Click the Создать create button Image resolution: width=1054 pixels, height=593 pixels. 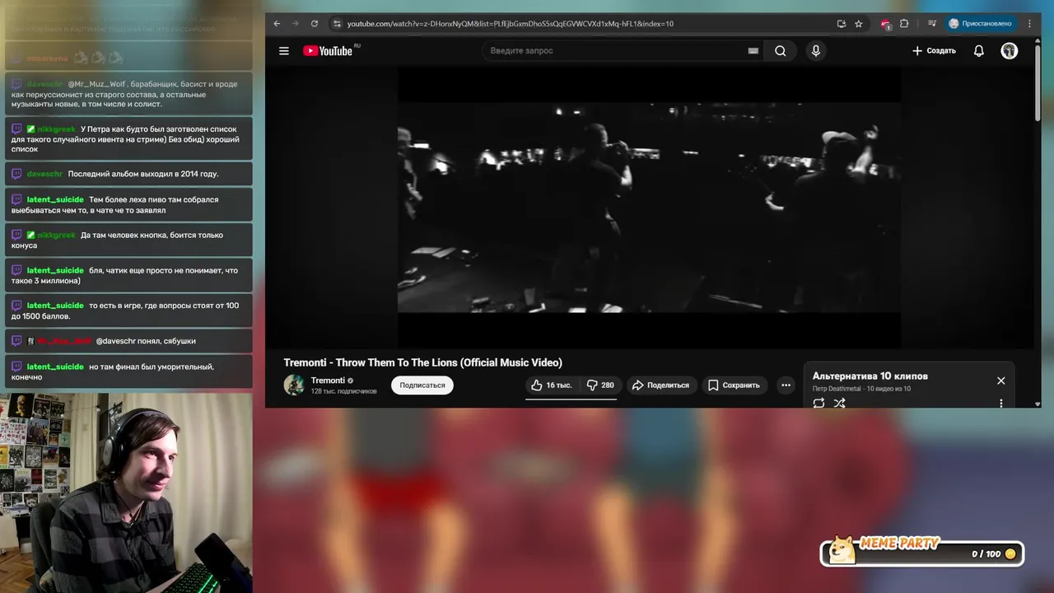click(934, 51)
